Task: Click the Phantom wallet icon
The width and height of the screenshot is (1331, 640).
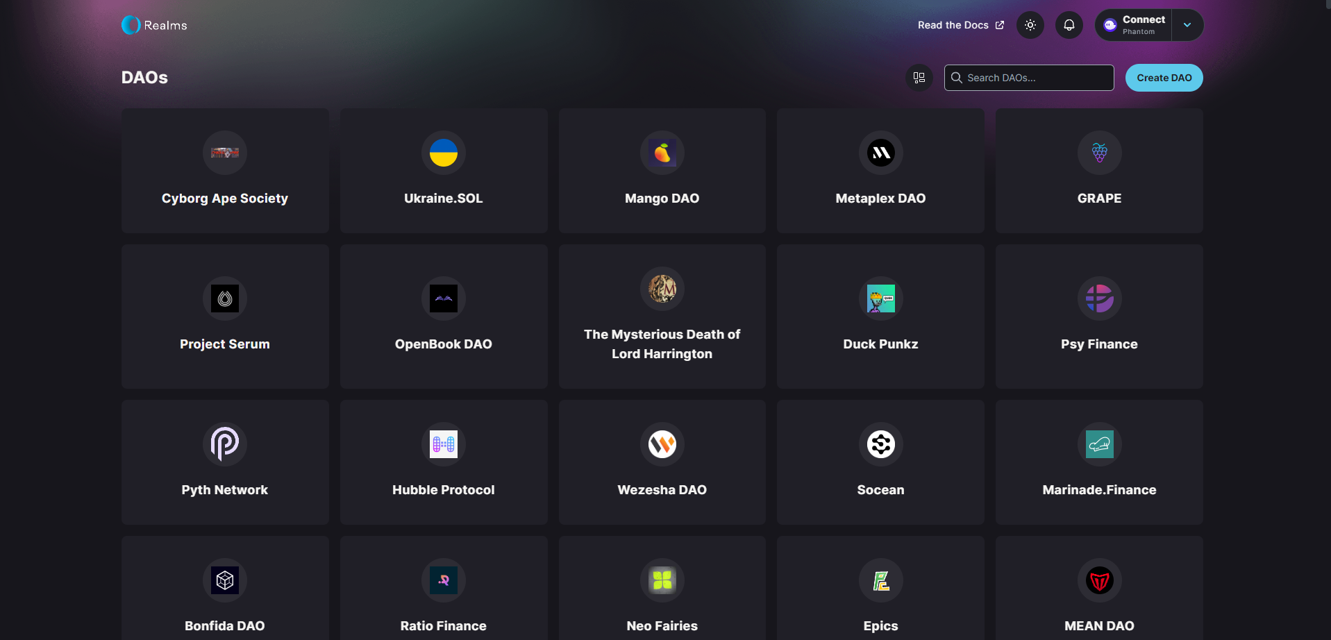Action: pos(1110,25)
